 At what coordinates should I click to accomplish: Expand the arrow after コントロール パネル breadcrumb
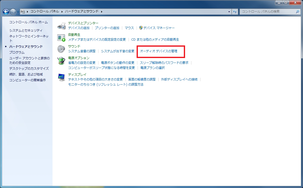(62, 12)
